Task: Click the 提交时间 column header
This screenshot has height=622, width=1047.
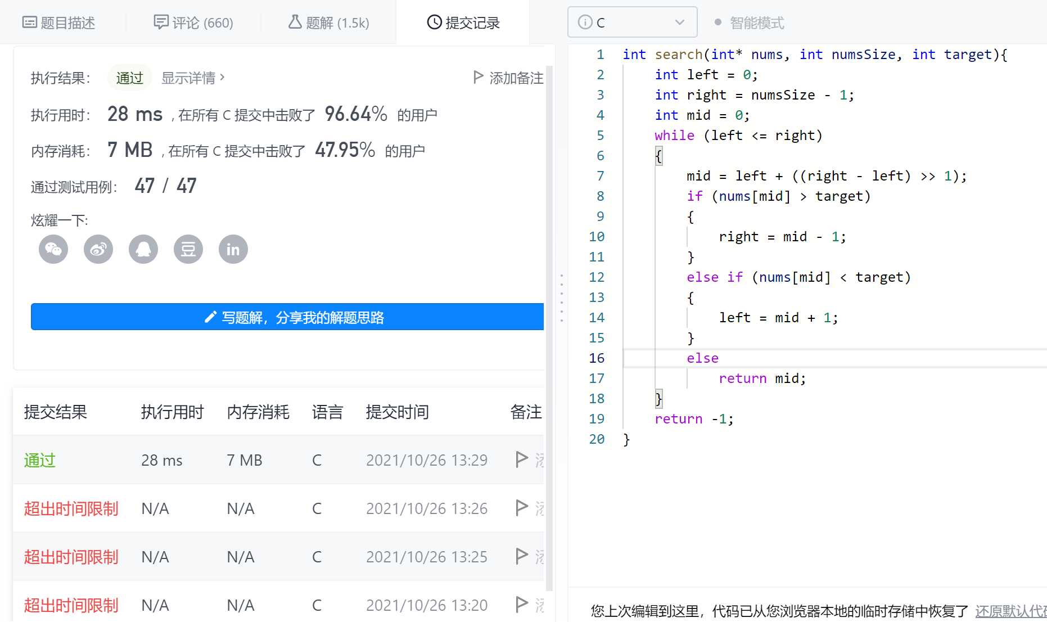Action: point(397,412)
